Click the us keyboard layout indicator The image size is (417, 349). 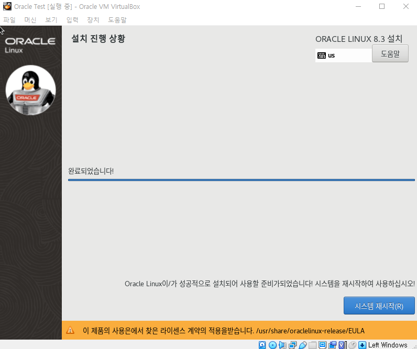[343, 55]
